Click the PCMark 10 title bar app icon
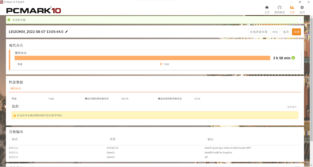Screen dimensions: 313x167 (x=2, y=2)
